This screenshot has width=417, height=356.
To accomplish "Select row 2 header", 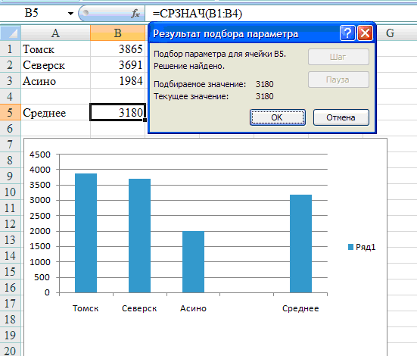I will [x=10, y=65].
